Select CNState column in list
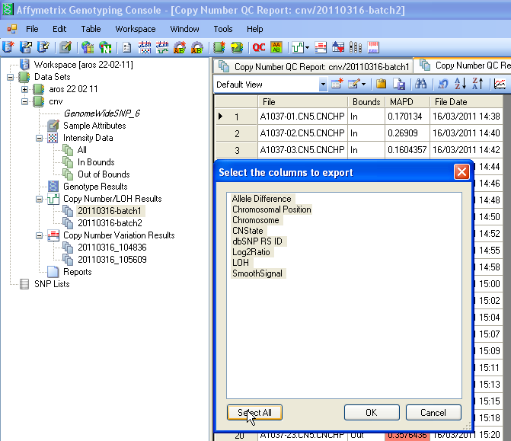The image size is (511, 441). pyautogui.click(x=248, y=231)
